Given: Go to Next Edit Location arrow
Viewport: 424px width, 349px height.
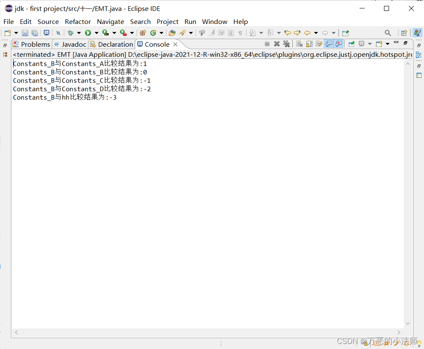Looking at the screenshot, I should (x=297, y=33).
